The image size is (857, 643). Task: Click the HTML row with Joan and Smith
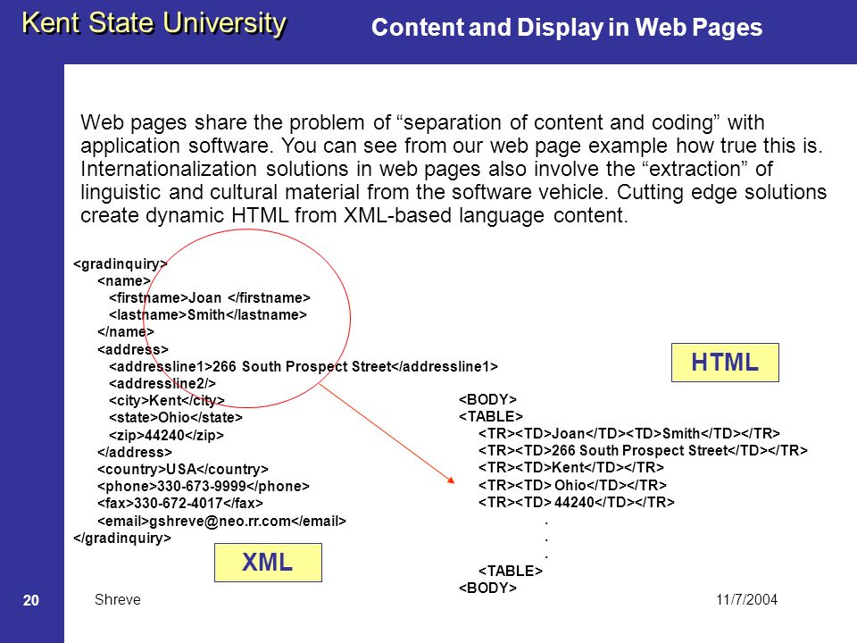coord(629,434)
